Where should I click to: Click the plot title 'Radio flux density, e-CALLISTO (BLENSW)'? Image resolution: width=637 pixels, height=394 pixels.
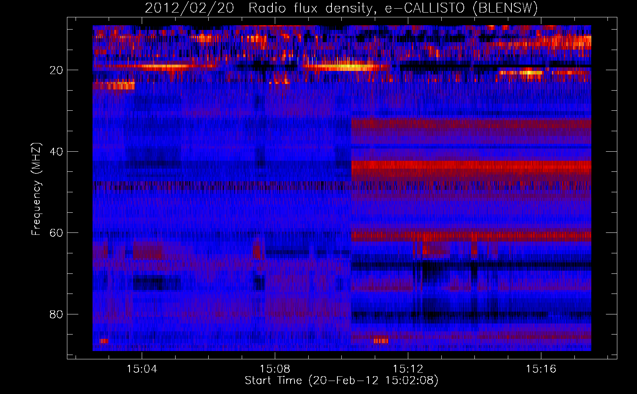click(393, 8)
